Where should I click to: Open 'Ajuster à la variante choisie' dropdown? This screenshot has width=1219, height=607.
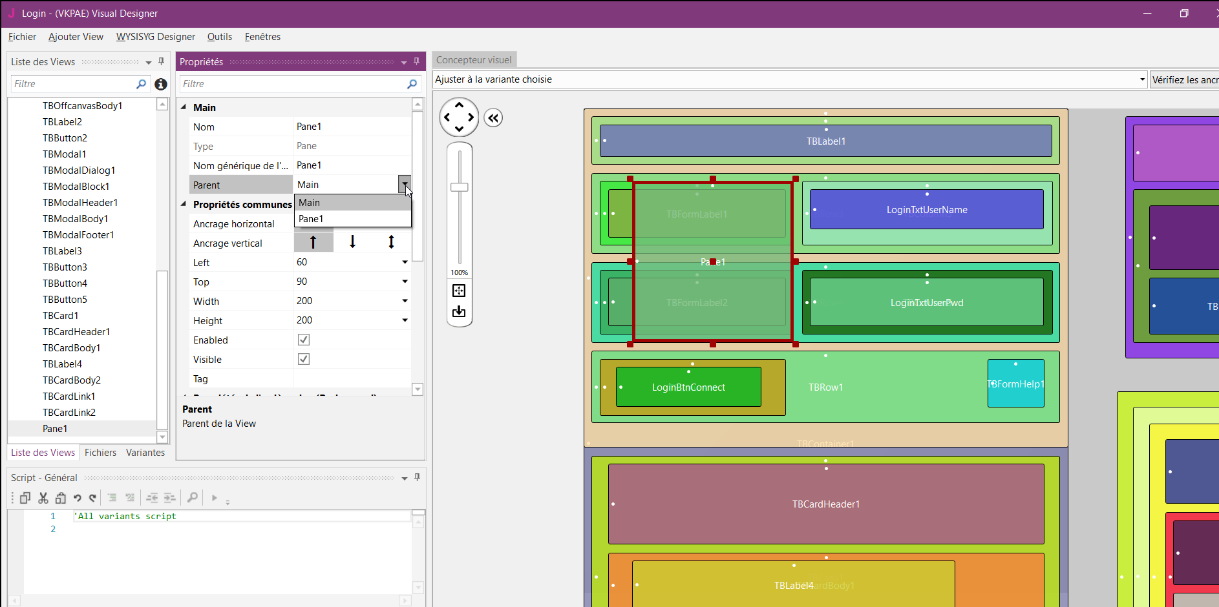coord(1142,79)
